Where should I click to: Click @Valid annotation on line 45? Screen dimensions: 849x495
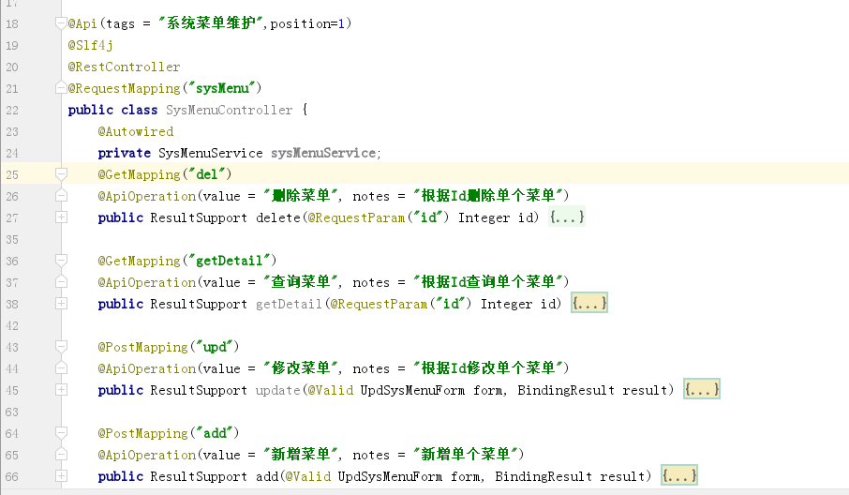click(330, 390)
